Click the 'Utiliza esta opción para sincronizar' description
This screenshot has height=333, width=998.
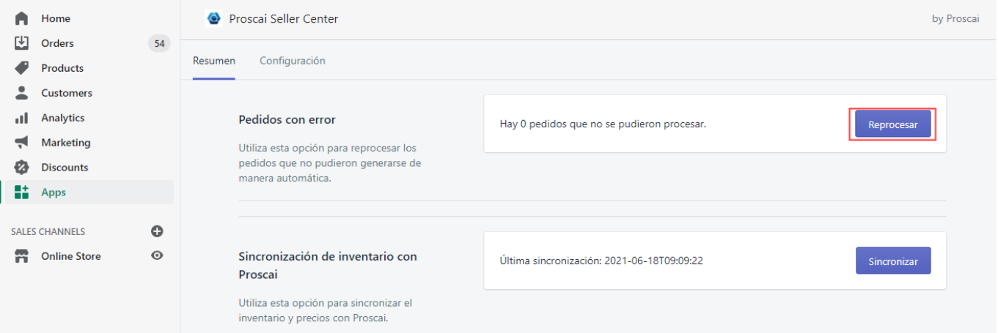[x=326, y=310]
